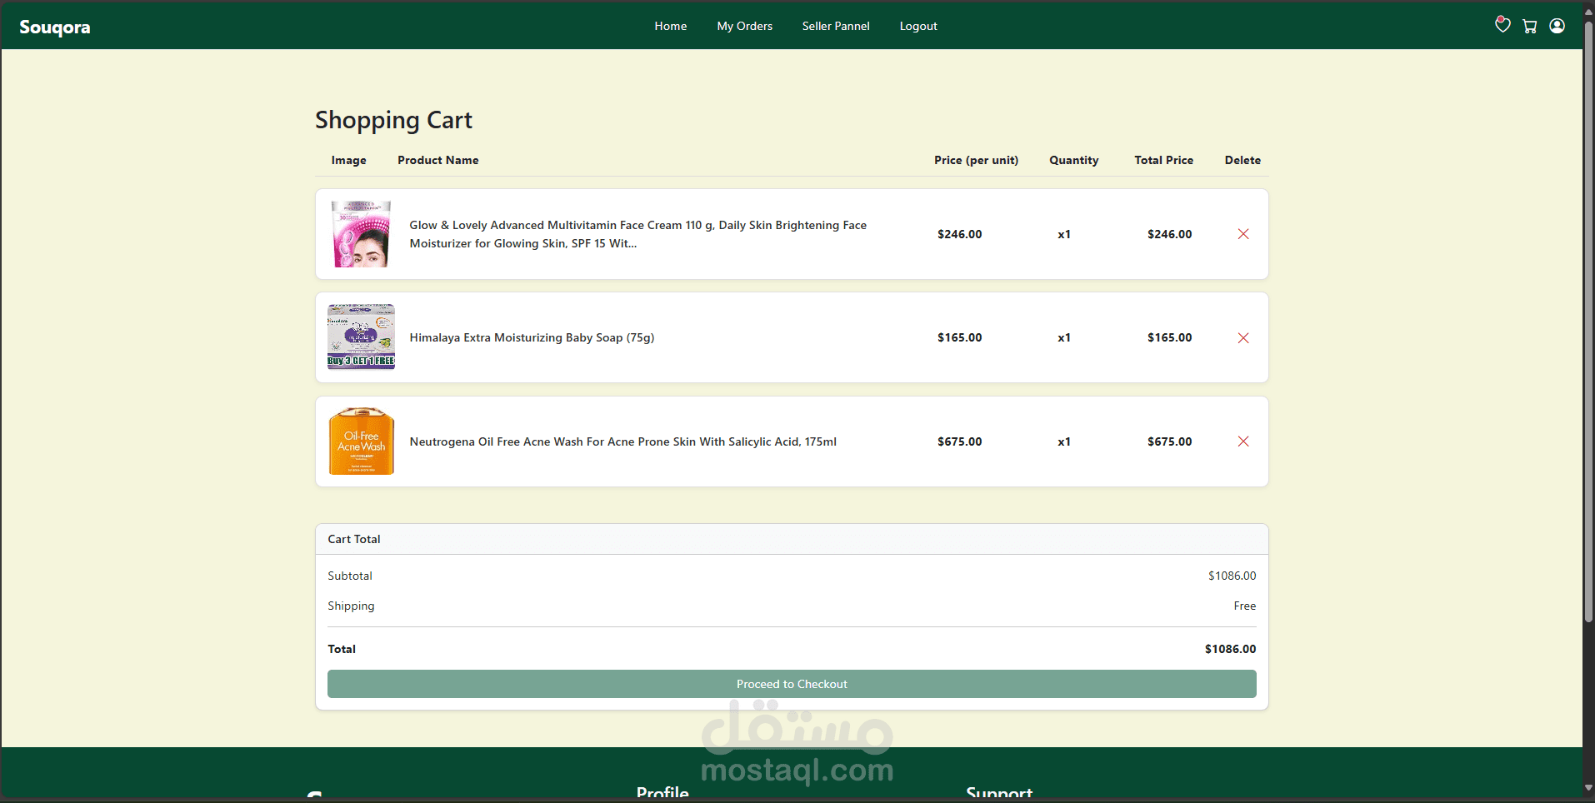The height and width of the screenshot is (803, 1595).
Task: Click Neutrogena Oil Free Acne Wash name
Action: click(x=622, y=441)
